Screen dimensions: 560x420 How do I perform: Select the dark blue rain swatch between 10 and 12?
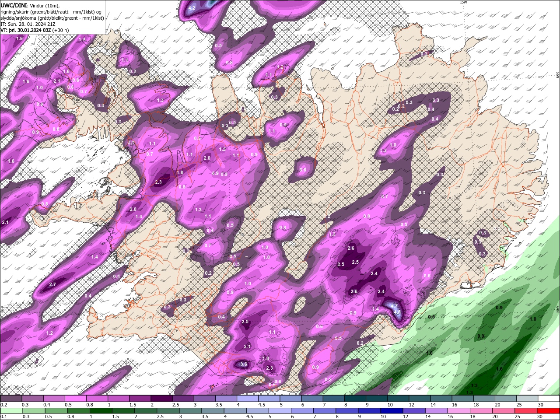click(392, 410)
